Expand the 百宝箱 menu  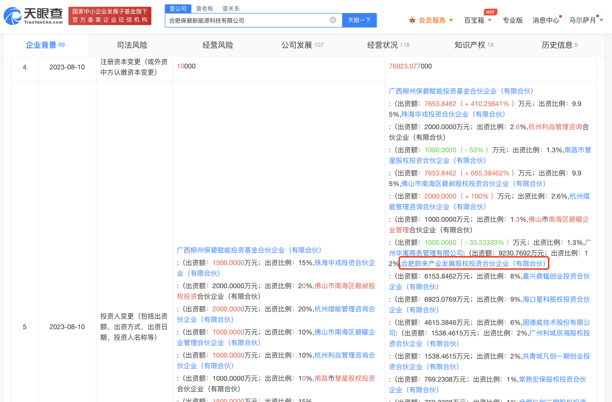478,20
